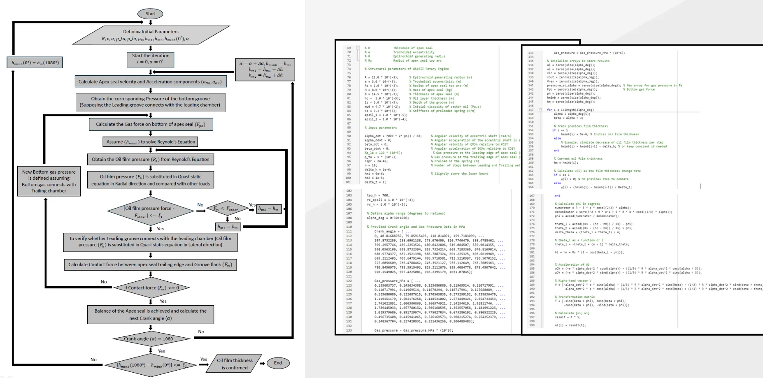The image size is (763, 378).
Task: Click the hminb(1080°) − hminb(0°) convergence diamond
Action: (x=151, y=365)
